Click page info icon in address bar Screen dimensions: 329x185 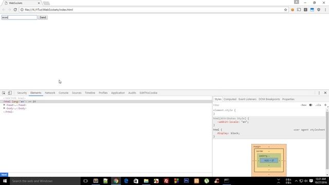pyautogui.click(x=22, y=10)
